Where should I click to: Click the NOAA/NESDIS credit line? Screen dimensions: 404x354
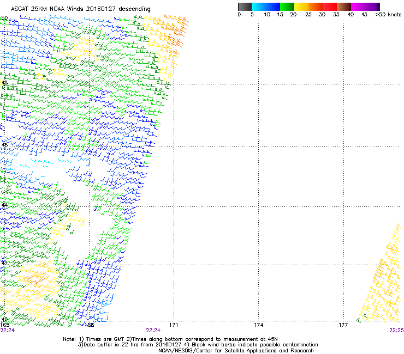point(236,351)
